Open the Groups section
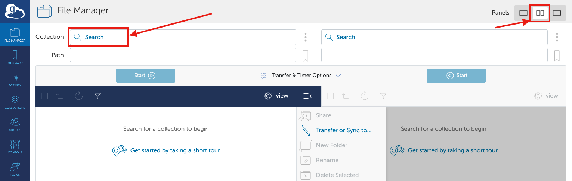This screenshot has width=572, height=181. pyautogui.click(x=15, y=125)
